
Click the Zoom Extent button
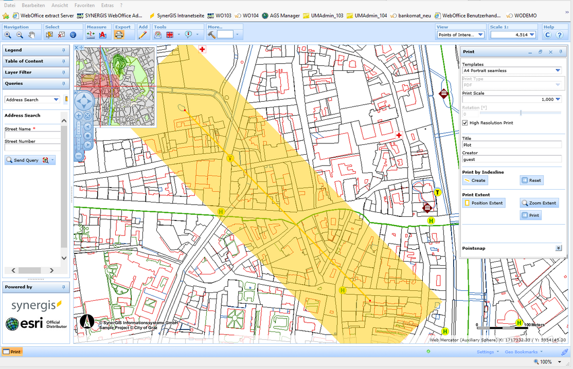click(539, 203)
